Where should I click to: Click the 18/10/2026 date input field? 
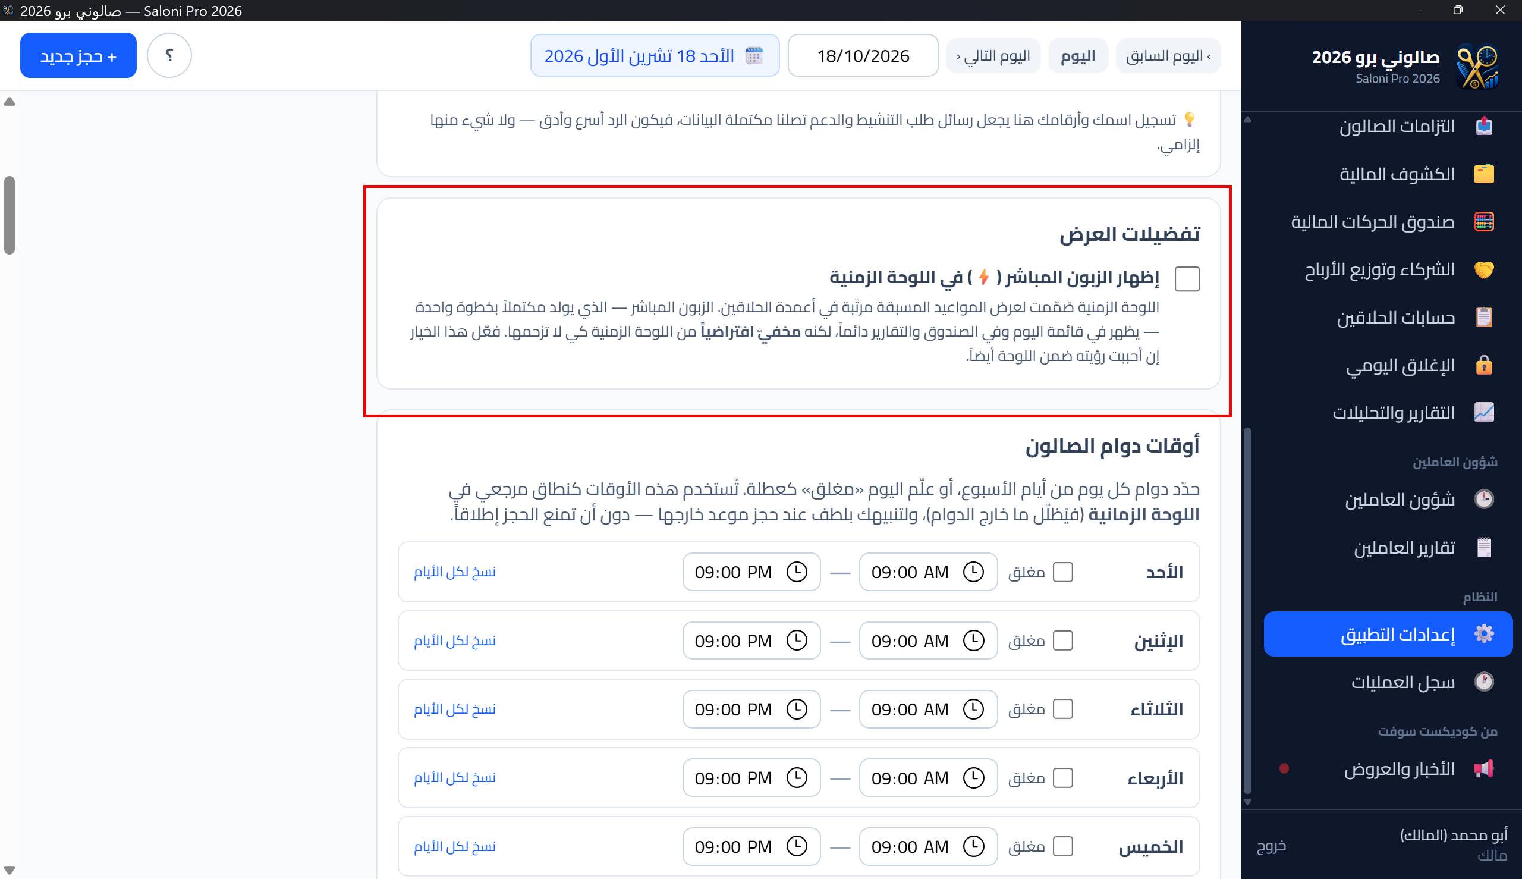(x=863, y=55)
